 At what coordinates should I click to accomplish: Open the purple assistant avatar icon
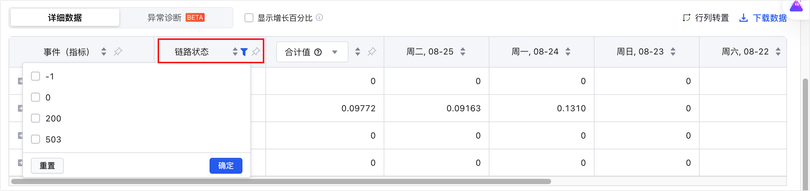(796, 6)
